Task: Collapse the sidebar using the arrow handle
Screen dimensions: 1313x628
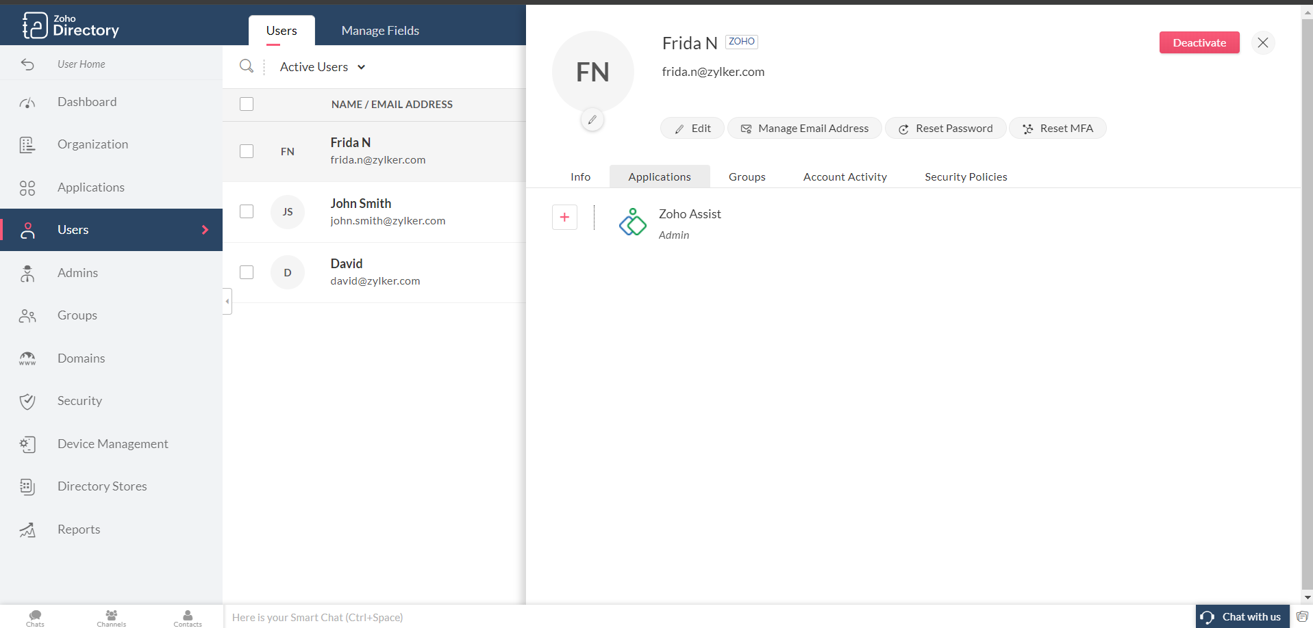Action: click(227, 301)
